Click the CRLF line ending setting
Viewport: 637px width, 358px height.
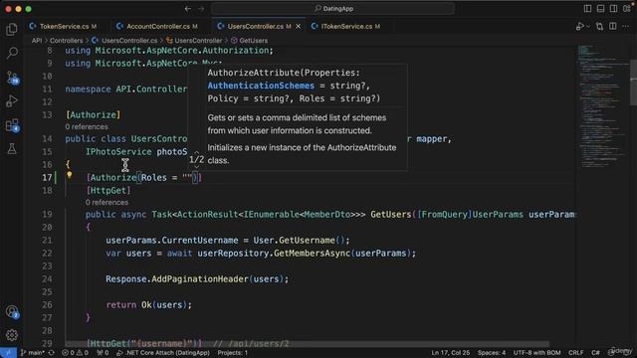575,353
